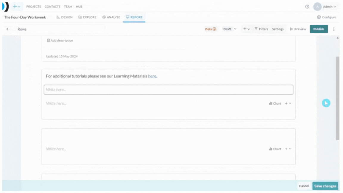This screenshot has height=193, width=343.
Task: Open the HUB menu
Action: pos(79,7)
